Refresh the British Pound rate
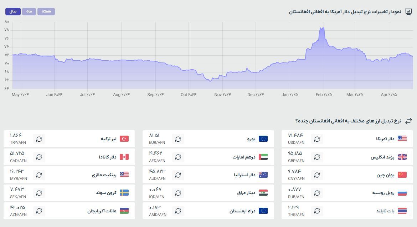The width and height of the screenshot is (417, 227). point(317,157)
